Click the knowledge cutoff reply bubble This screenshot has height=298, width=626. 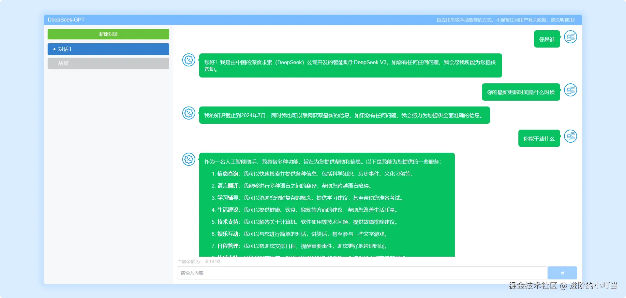[344, 115]
